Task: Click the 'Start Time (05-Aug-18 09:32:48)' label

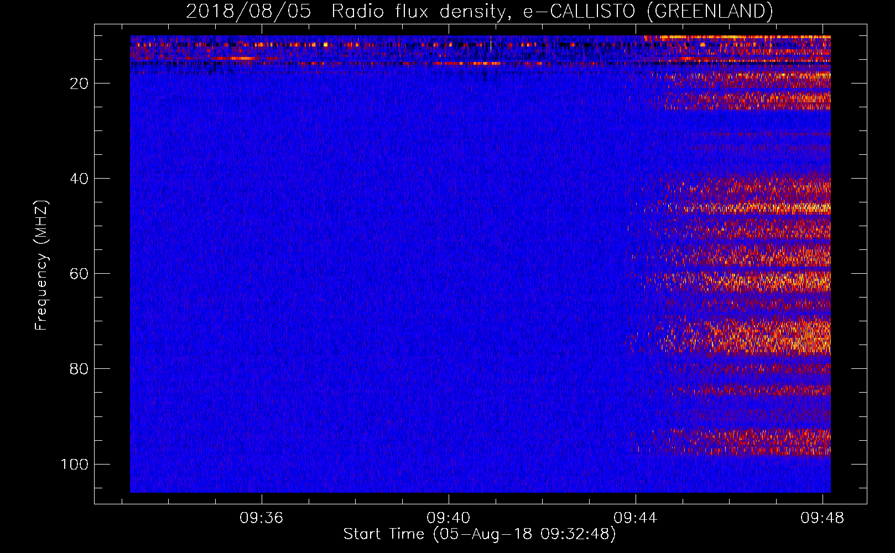Action: [480, 534]
